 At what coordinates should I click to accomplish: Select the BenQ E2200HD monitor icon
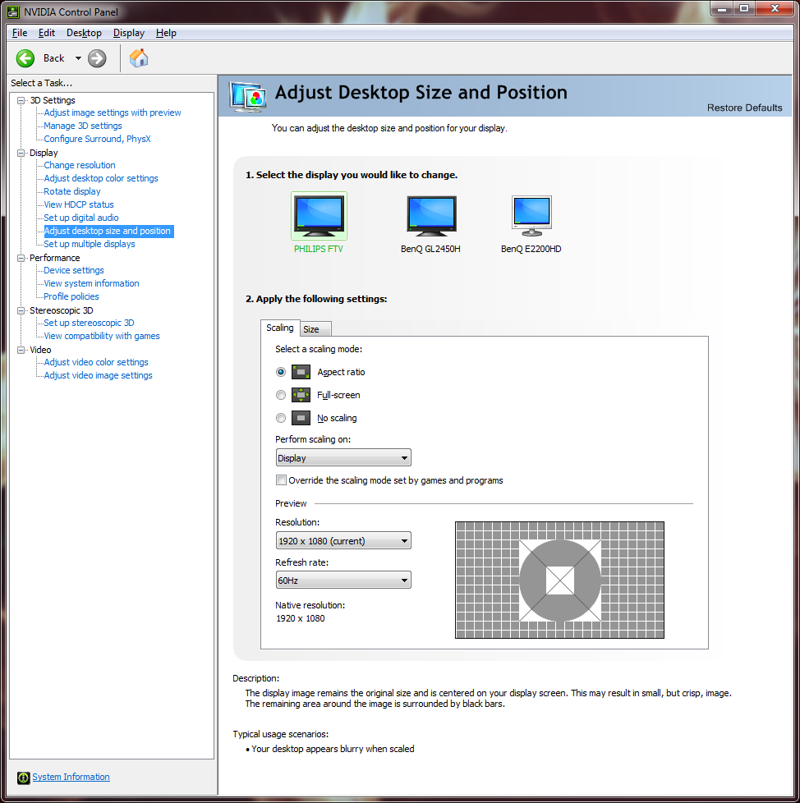click(531, 216)
